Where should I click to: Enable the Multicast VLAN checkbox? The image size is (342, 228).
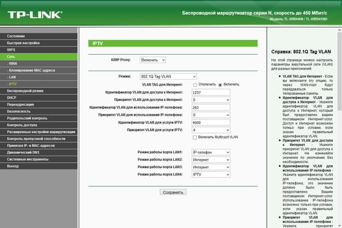coord(195,137)
